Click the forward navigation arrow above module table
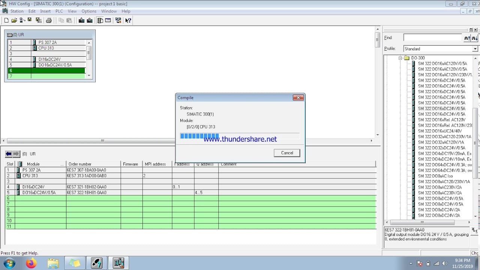The width and height of the screenshot is (480, 270). (x=16, y=154)
